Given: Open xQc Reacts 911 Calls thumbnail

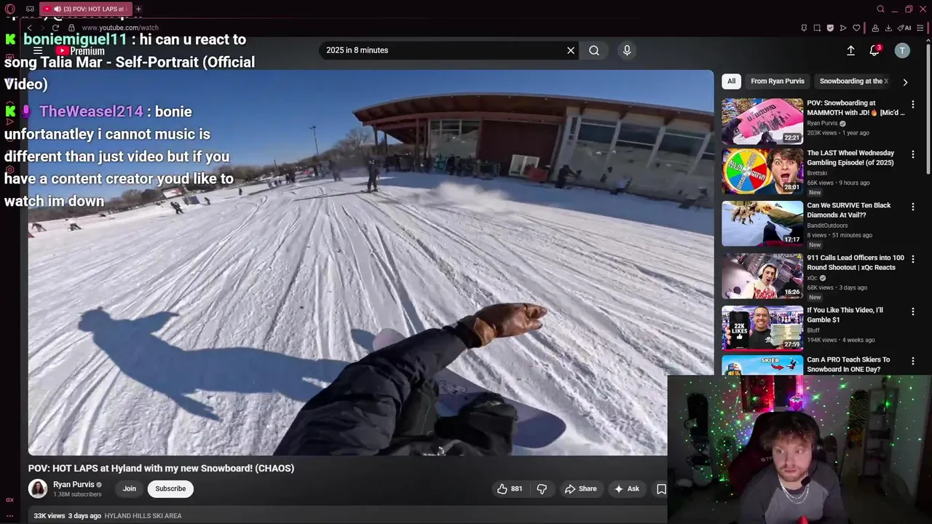Looking at the screenshot, I should click(762, 276).
